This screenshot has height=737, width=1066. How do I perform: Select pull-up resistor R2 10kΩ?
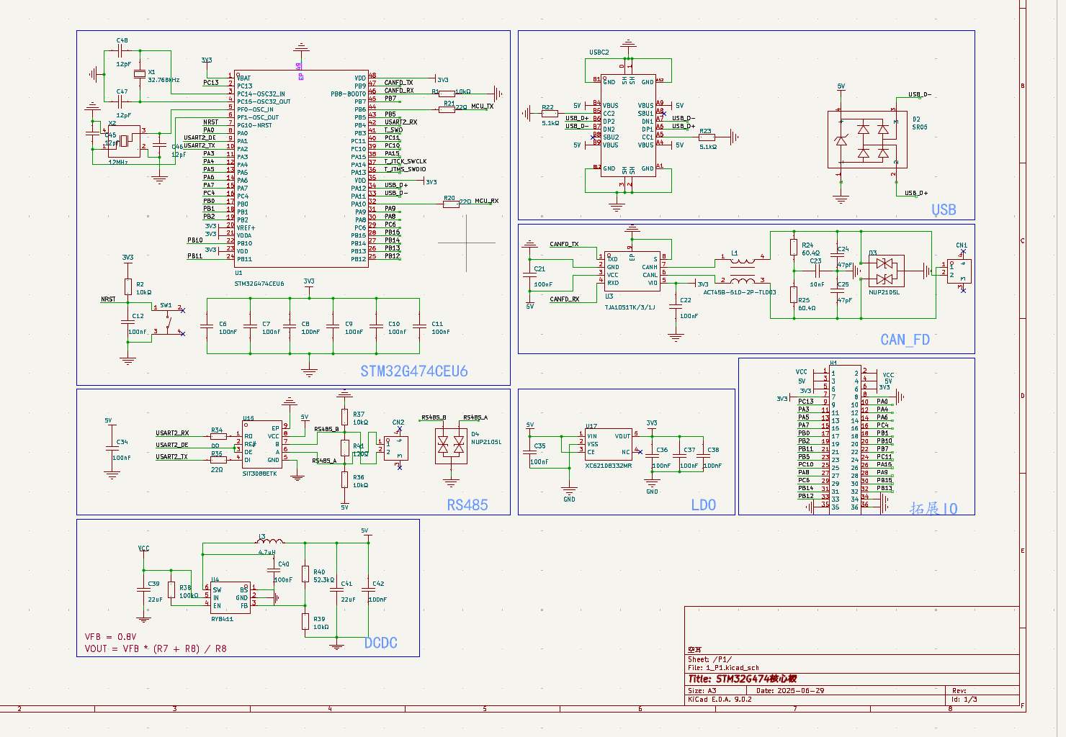128,287
